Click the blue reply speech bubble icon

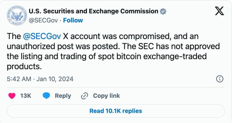(x=47, y=96)
